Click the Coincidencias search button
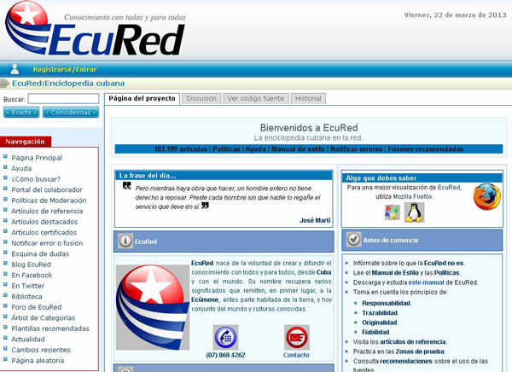512x372 pixels. (x=71, y=113)
